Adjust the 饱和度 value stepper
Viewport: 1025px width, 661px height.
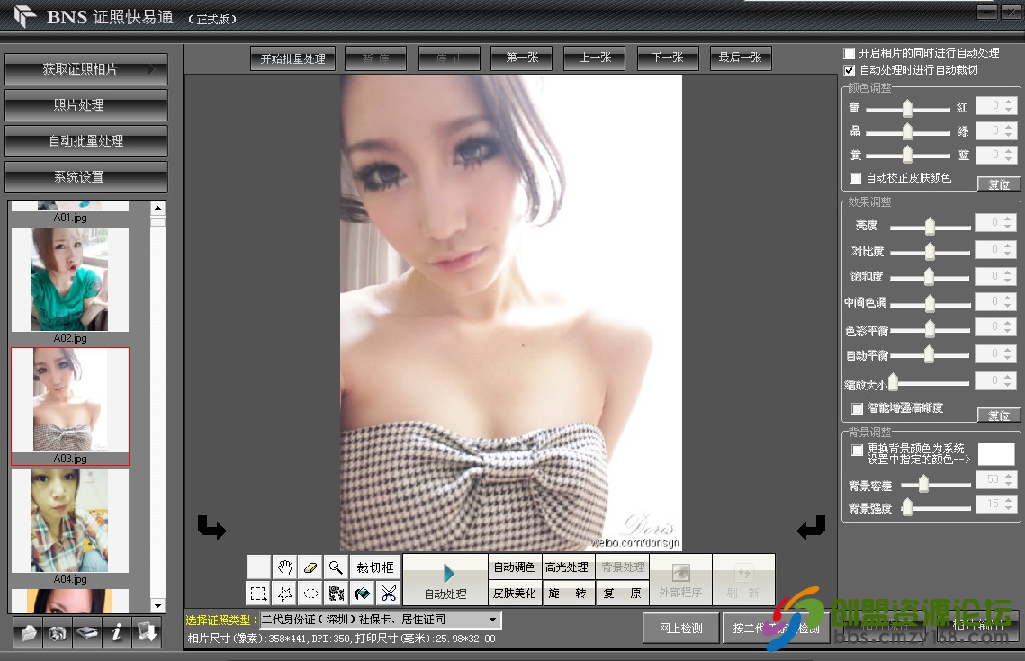click(1009, 275)
